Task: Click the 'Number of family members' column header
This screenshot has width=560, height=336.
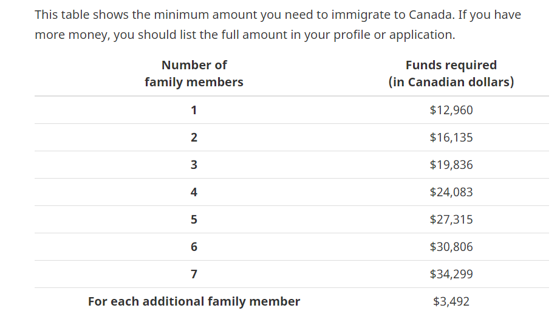Action: (194, 74)
